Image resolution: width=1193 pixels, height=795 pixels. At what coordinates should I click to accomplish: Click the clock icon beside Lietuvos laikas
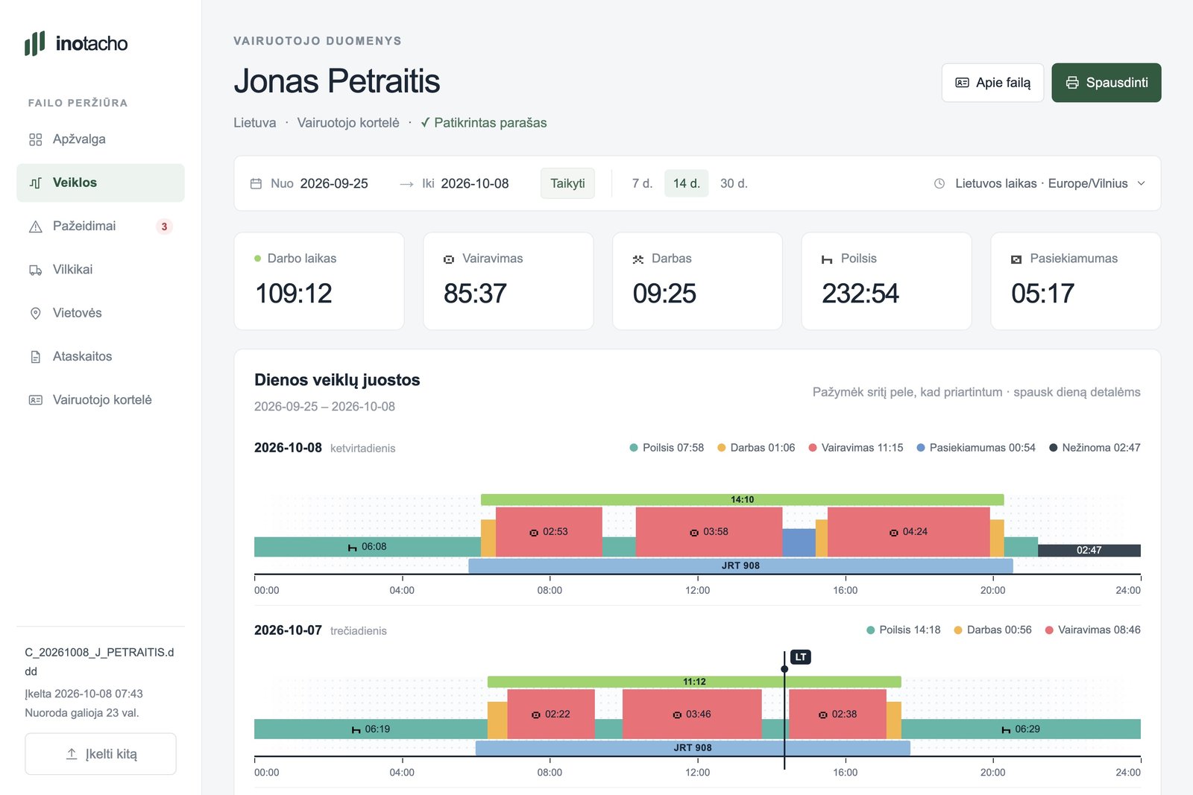point(939,183)
